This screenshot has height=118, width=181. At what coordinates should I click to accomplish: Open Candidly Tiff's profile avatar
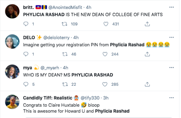pos(12,102)
